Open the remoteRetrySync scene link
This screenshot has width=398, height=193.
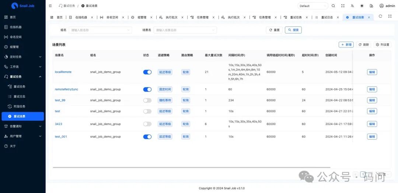[66, 89]
